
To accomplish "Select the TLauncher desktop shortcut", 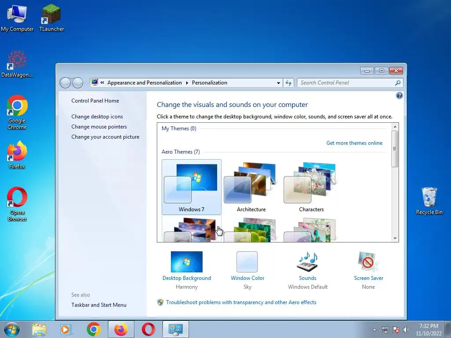I will (x=52, y=18).
